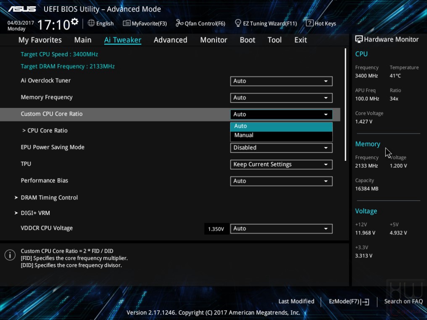Viewport: 427px width, 320px height.
Task: Click the EzMode exit arrow icon
Action: 365,302
